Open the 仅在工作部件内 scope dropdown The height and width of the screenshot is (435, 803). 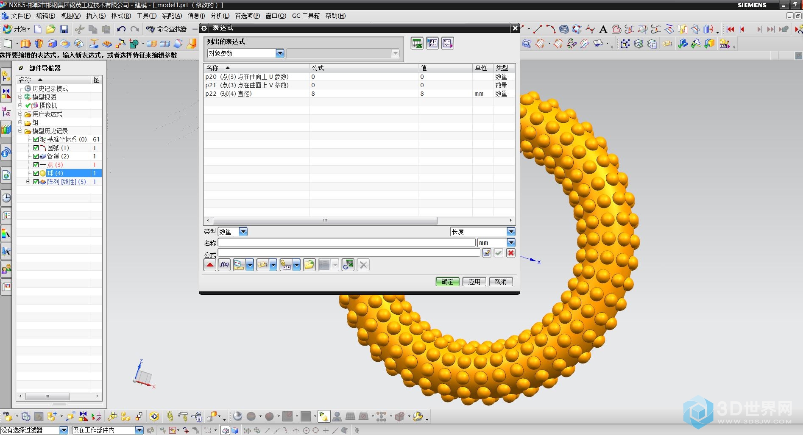pos(139,430)
